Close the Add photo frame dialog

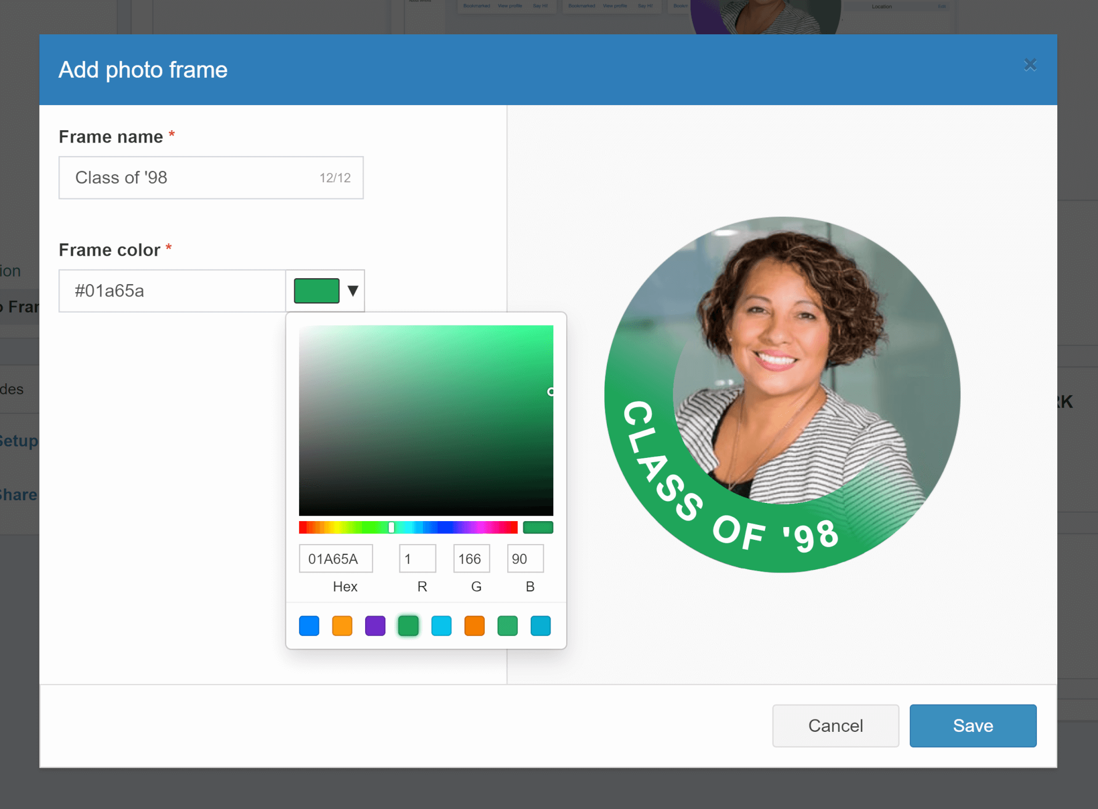[x=1030, y=64]
